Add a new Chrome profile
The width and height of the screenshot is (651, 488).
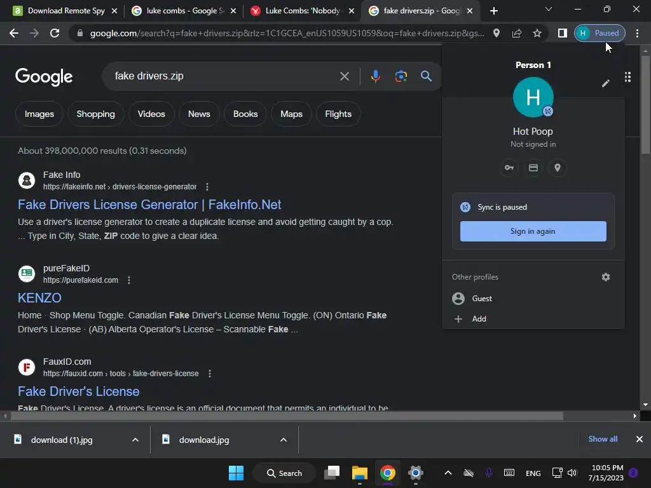[533, 319]
